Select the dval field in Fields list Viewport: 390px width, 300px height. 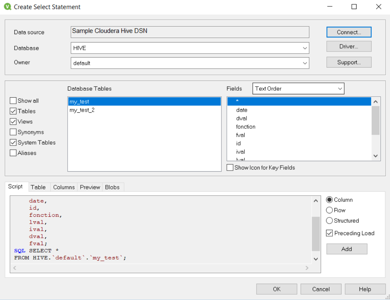coord(299,118)
